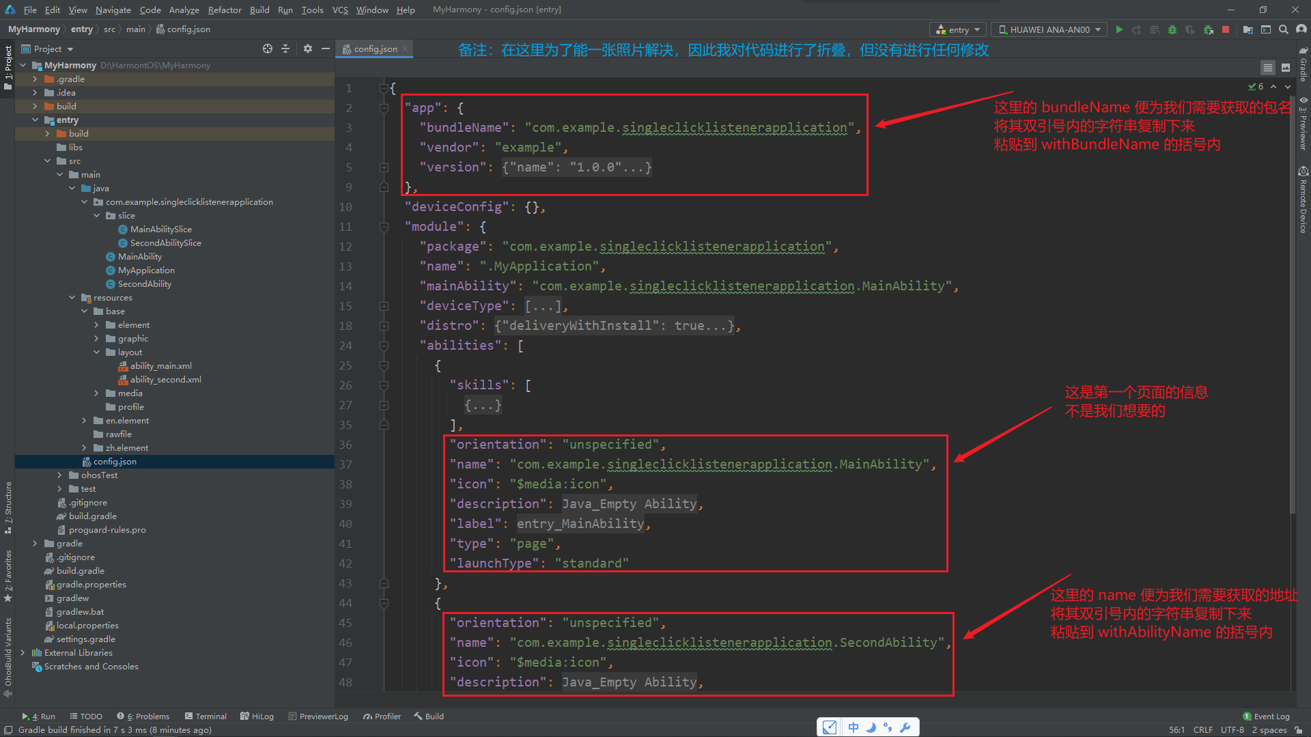Unfold the skills object on line 27
Image resolution: width=1311 pixels, height=737 pixels.
point(384,405)
